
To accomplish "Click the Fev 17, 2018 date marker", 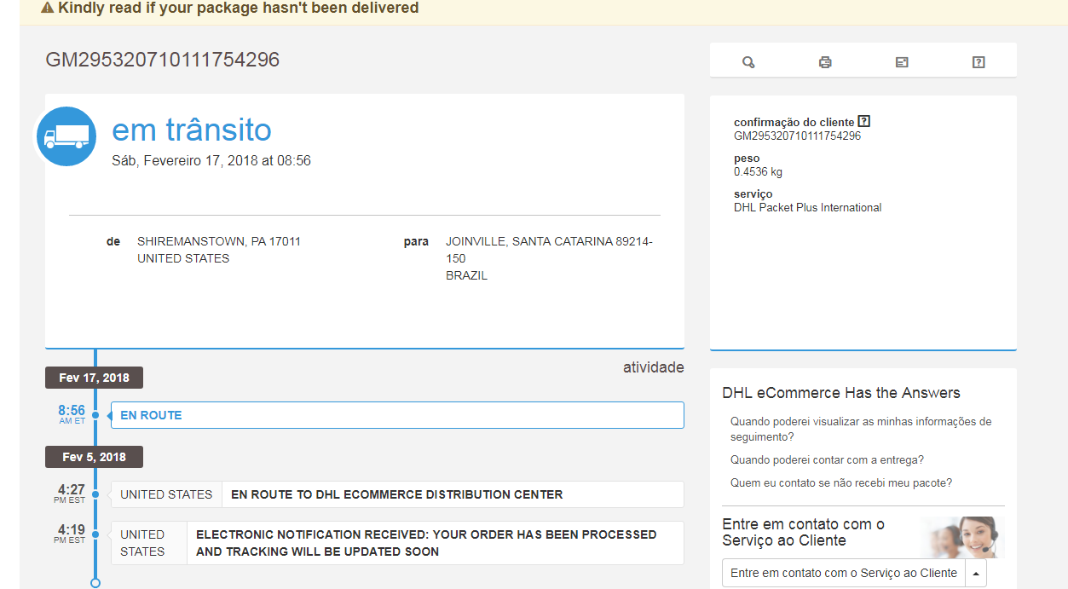I will coord(94,378).
